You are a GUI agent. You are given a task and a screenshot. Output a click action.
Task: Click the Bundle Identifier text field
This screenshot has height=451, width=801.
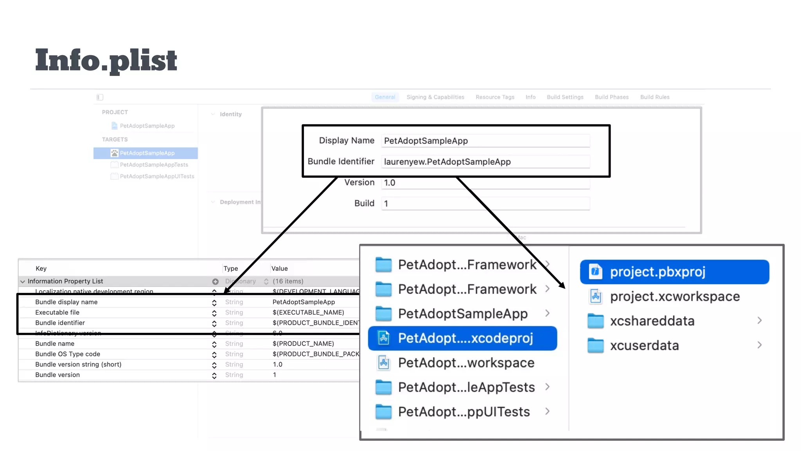pos(485,162)
